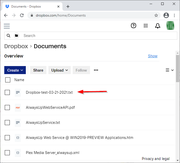
Task: Click the Dropbox logo on the tab
Action: [7, 7]
